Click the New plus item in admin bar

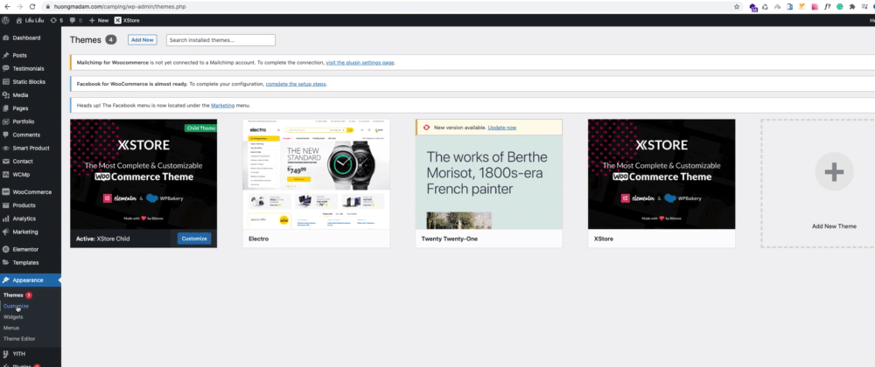pos(99,20)
